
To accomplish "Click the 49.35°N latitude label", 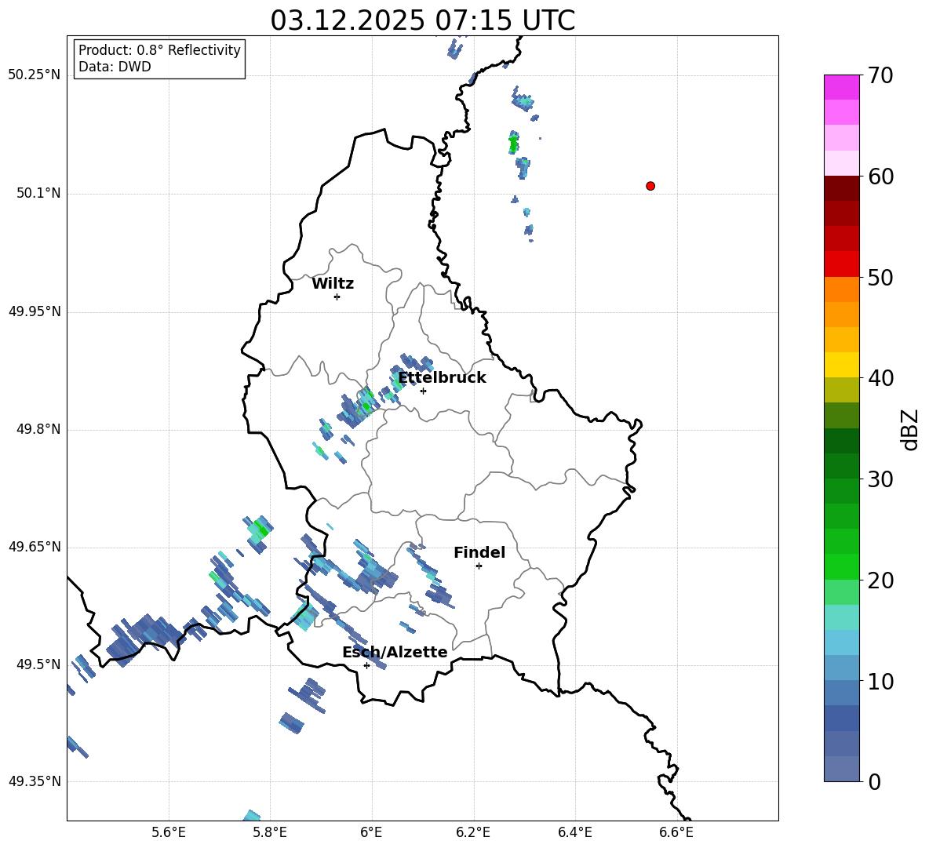I will (35, 781).
